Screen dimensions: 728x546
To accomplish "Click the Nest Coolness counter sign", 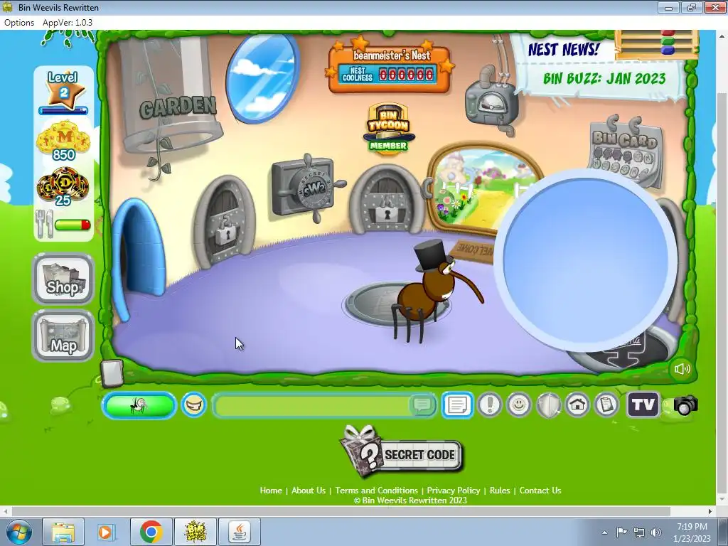I will (389, 69).
